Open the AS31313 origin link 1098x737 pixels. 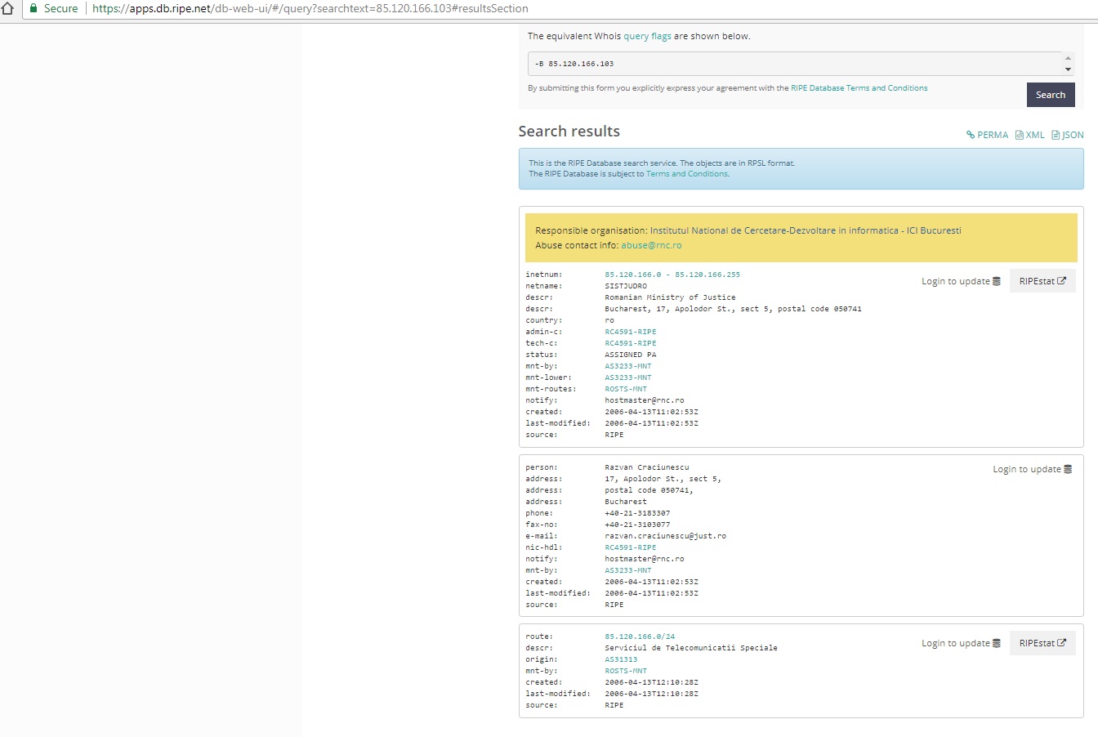click(621, 659)
